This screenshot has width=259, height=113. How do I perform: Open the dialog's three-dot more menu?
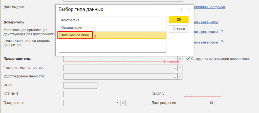click(x=181, y=10)
